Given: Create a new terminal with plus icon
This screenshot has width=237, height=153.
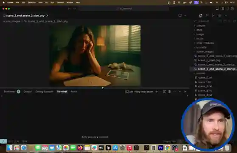Looking at the screenshot, I should (x=157, y=91).
